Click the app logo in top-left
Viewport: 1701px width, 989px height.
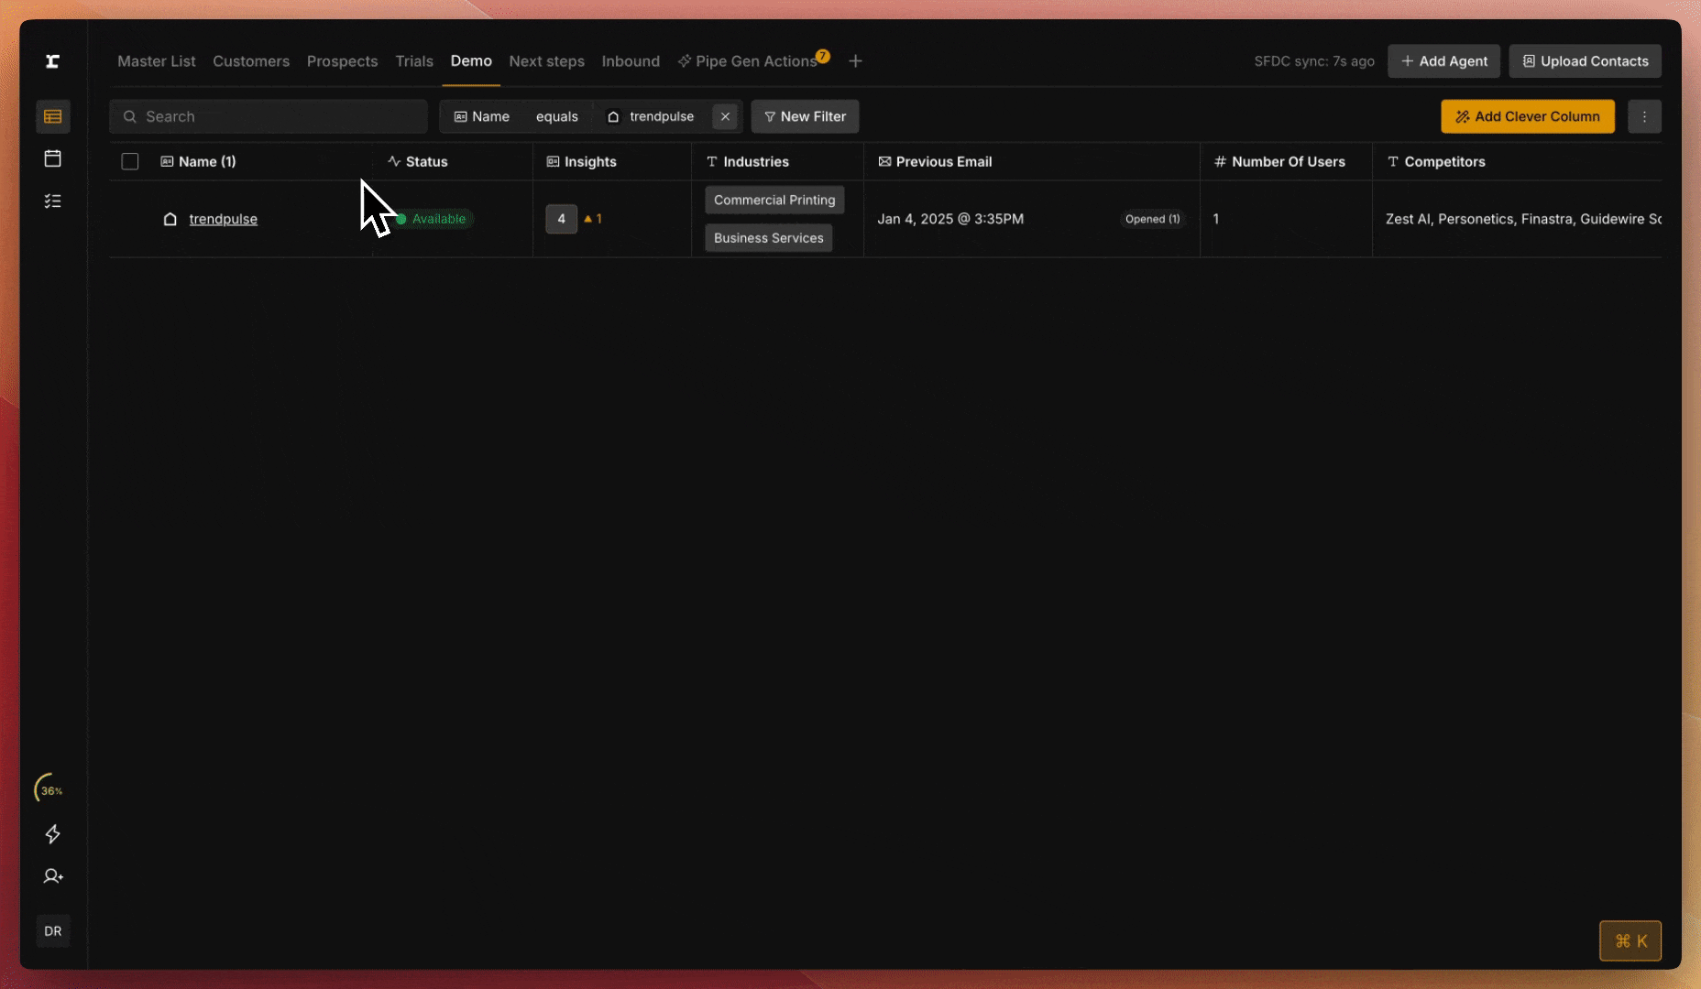point(53,61)
